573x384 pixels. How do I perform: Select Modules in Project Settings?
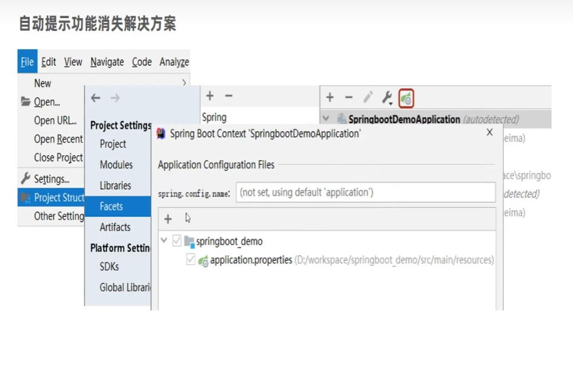pos(116,165)
